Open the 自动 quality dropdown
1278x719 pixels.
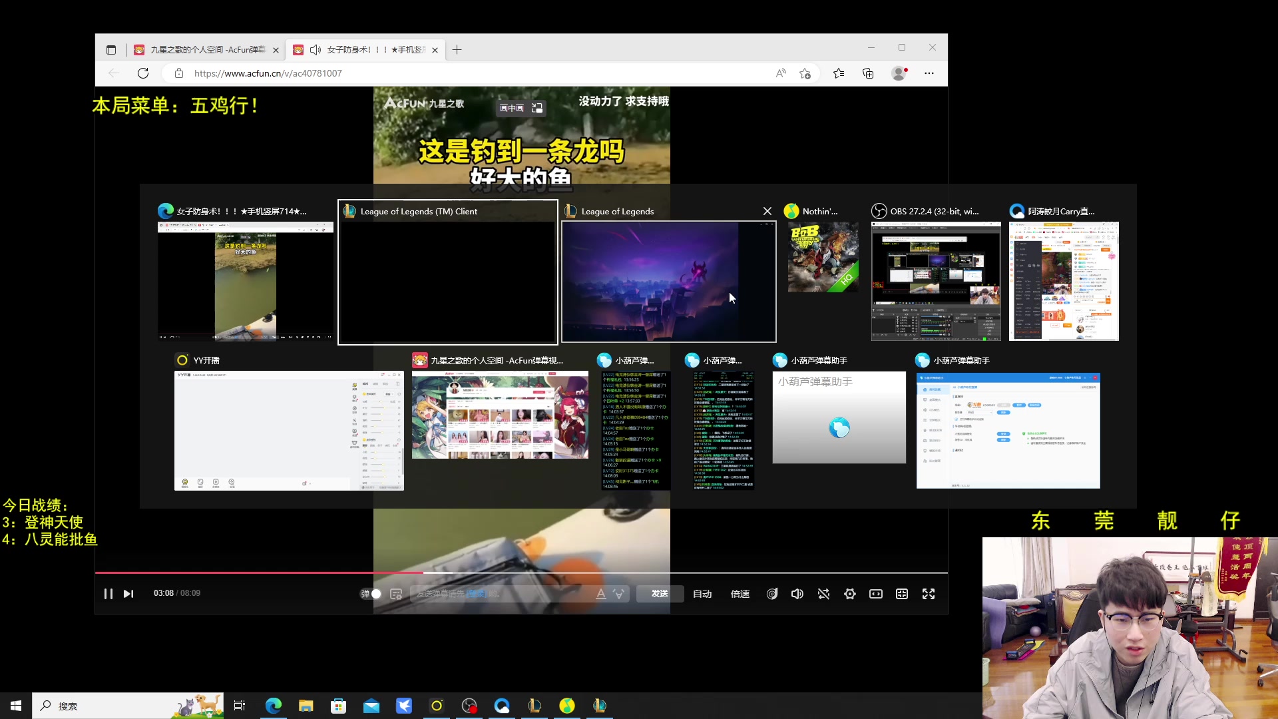(x=702, y=594)
